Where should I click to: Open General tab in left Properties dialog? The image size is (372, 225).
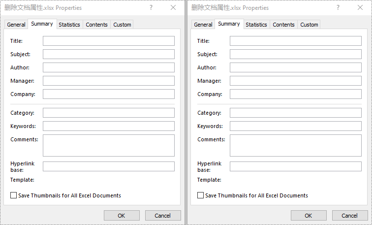pos(16,25)
